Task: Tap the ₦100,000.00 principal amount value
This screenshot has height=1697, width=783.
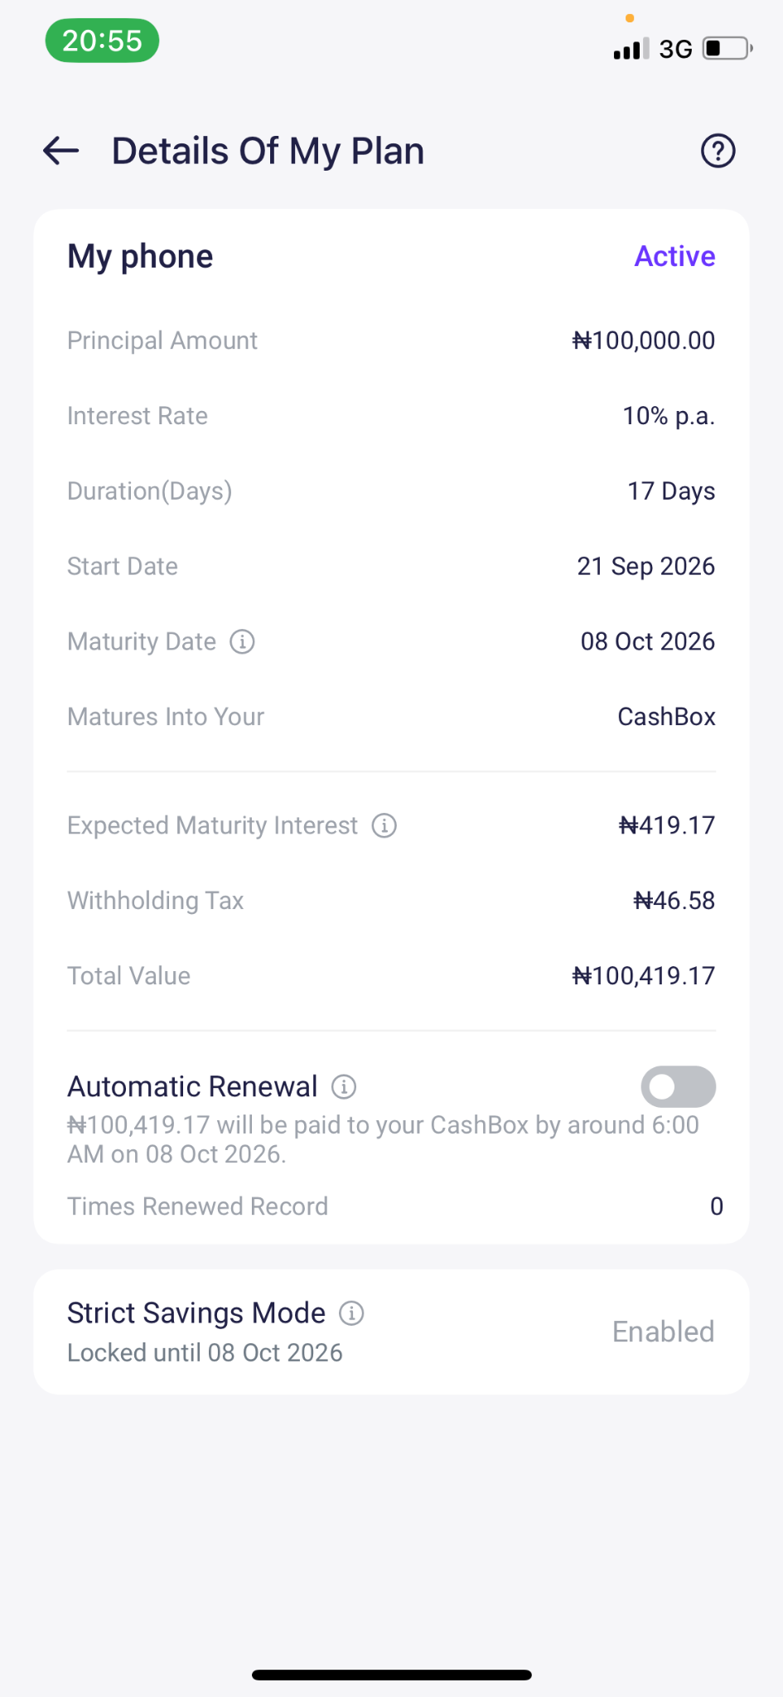Action: click(x=643, y=341)
